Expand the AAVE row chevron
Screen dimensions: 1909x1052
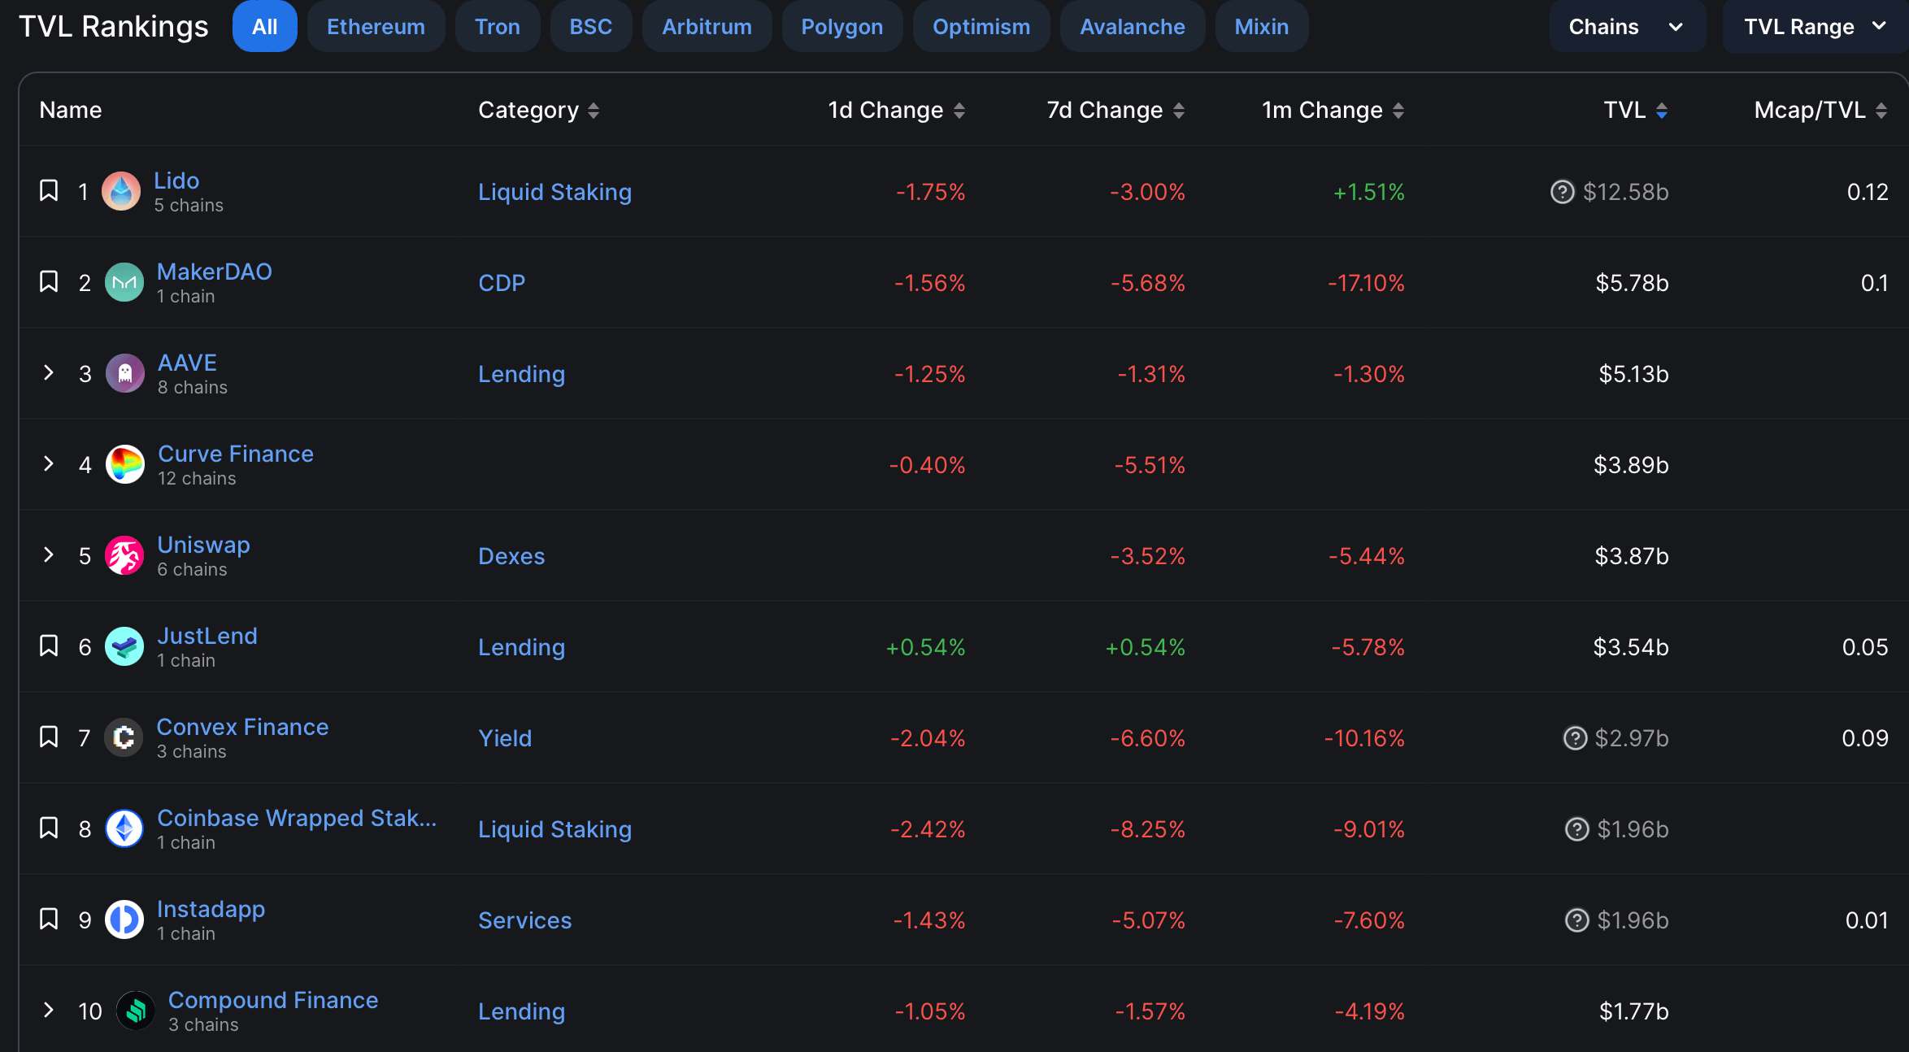[x=49, y=373]
